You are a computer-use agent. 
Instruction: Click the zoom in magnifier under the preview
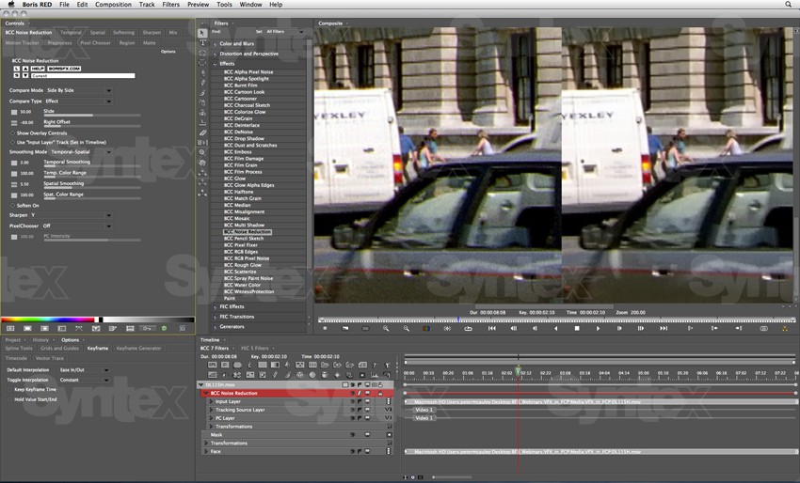(x=386, y=329)
